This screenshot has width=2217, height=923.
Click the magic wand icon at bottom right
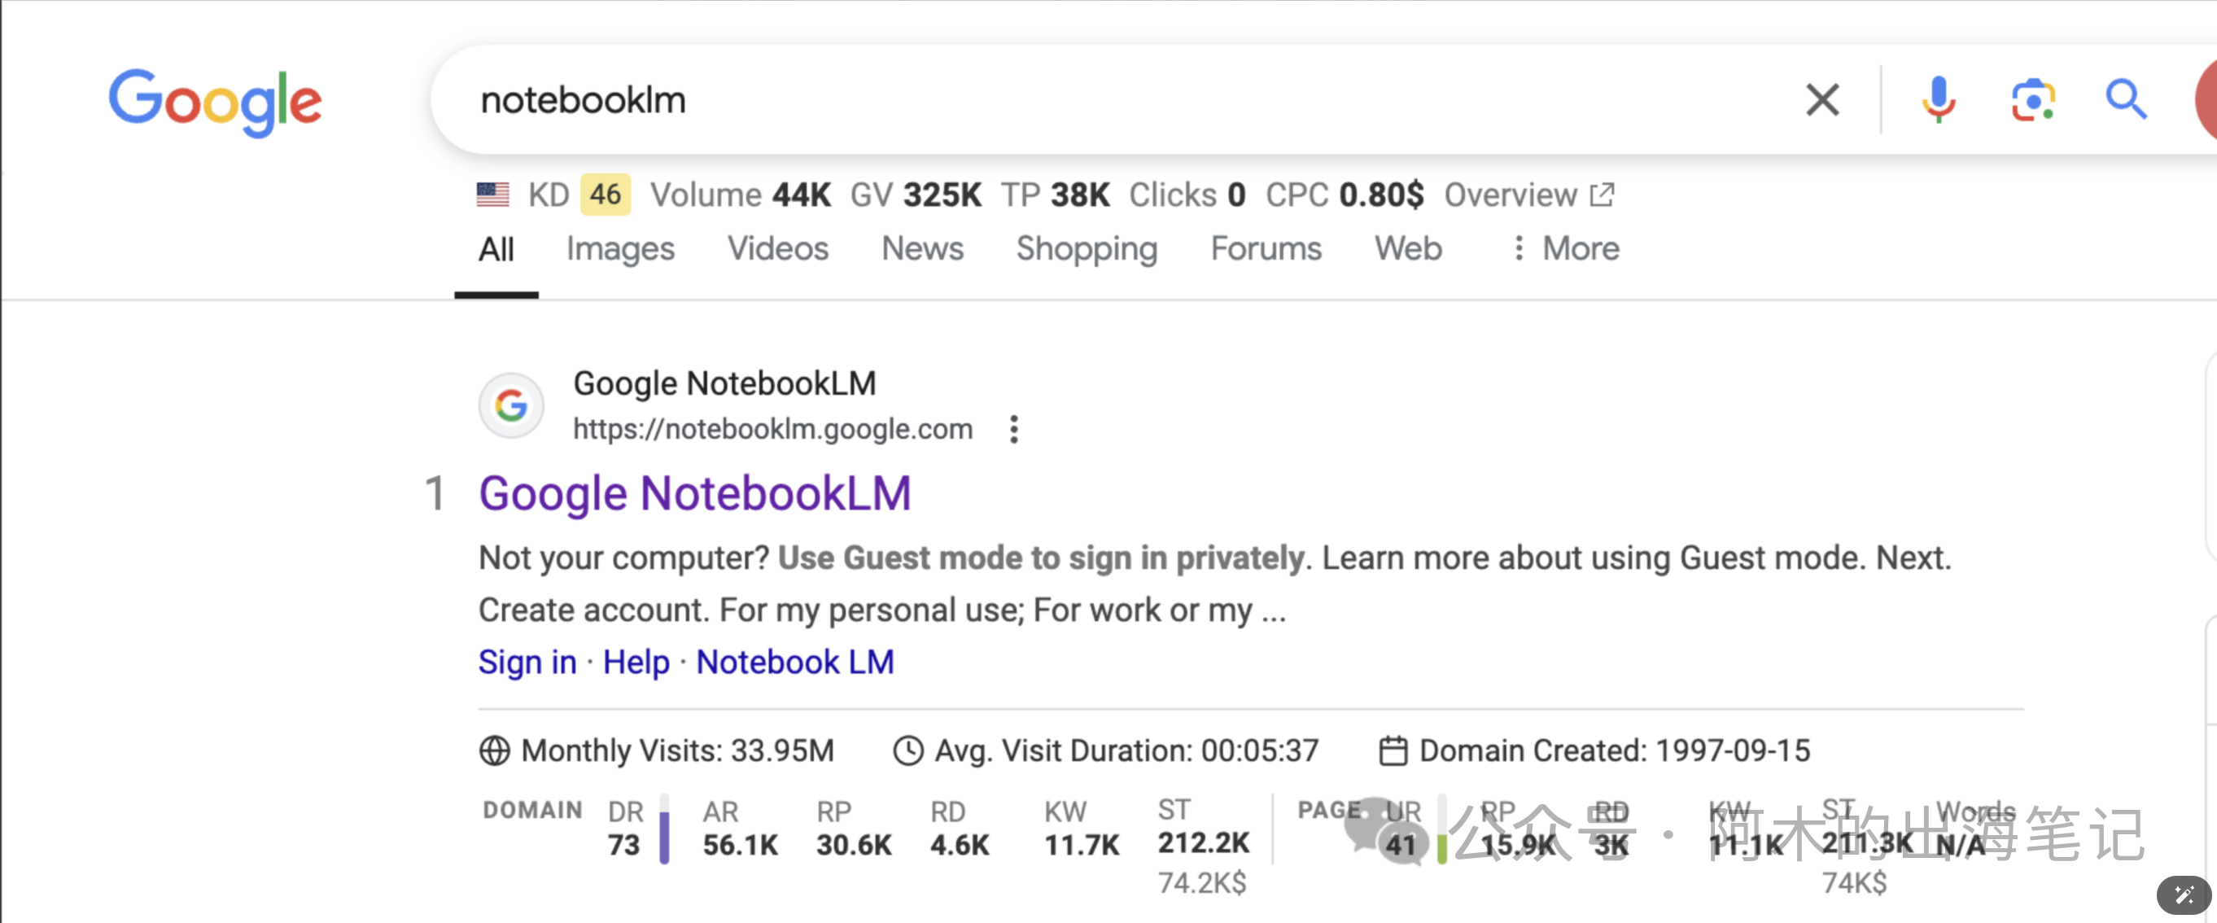tap(2184, 895)
